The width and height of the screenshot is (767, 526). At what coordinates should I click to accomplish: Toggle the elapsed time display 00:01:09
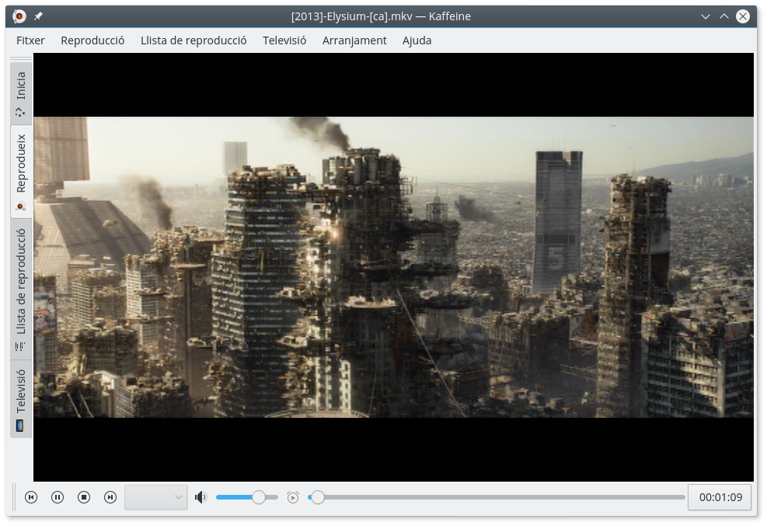click(720, 497)
